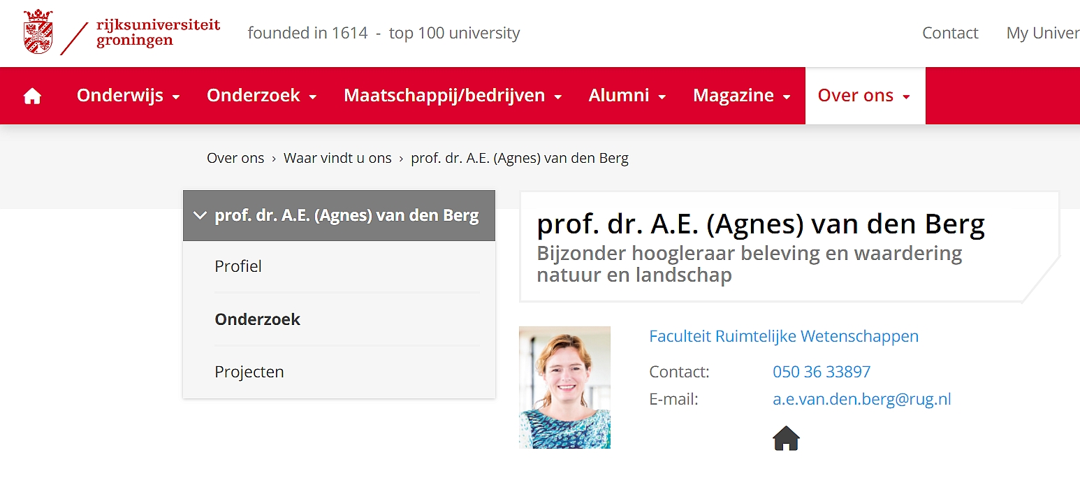Click the a.e.van.den.berg@rug.nl email link

point(862,399)
